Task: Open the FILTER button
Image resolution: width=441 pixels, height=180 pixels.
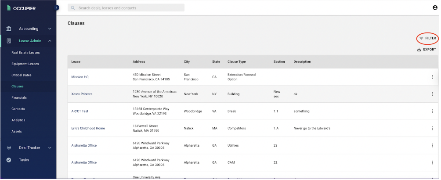Action: click(x=427, y=38)
